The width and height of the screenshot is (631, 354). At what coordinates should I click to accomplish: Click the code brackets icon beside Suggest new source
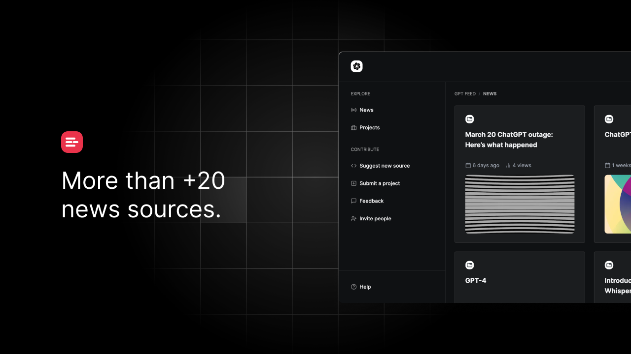[353, 166]
